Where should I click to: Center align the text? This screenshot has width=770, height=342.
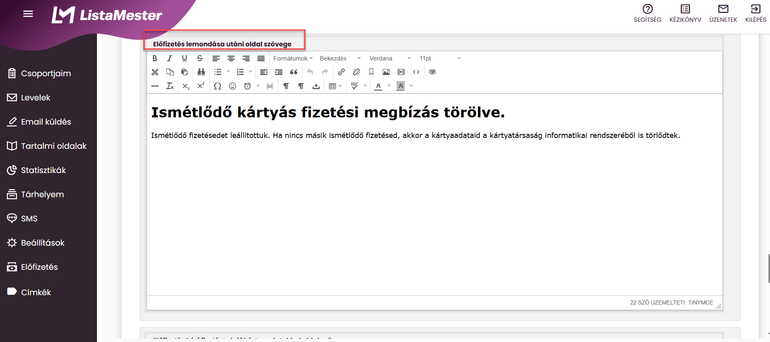231,58
